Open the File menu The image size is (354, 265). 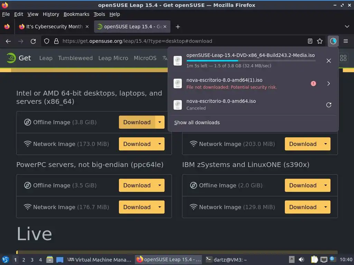[6, 14]
